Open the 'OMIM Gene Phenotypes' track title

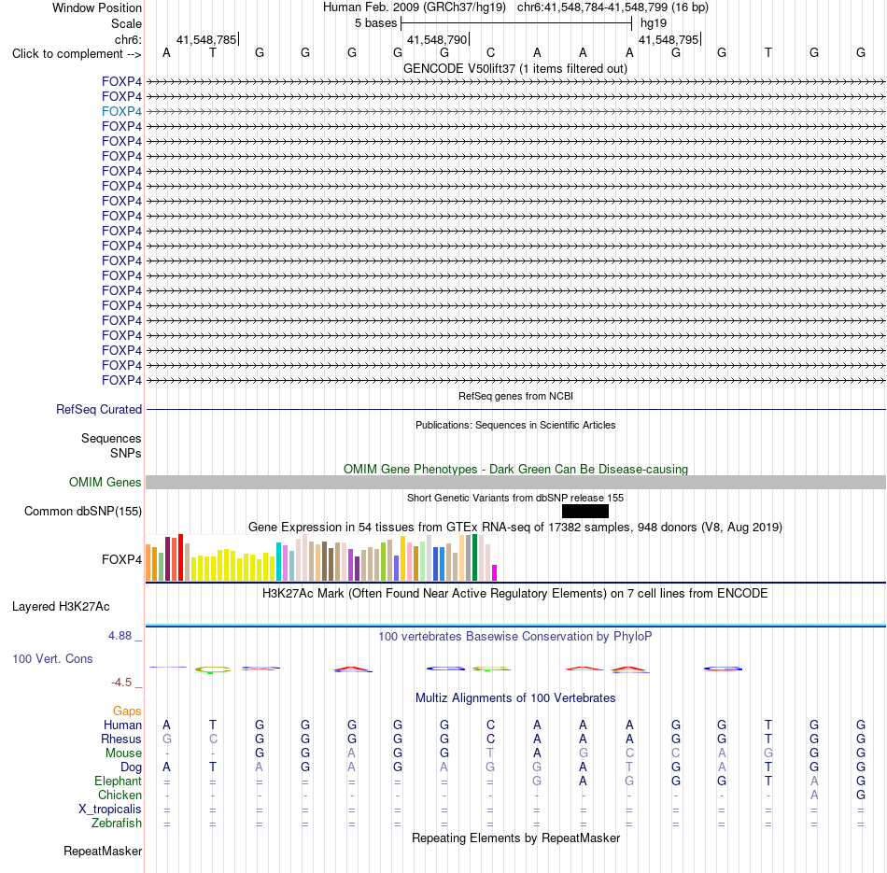[515, 469]
